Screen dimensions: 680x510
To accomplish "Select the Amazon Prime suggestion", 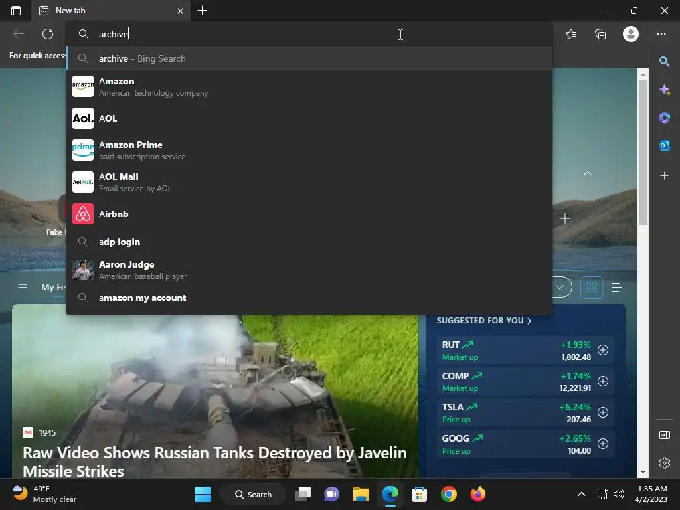I will tap(309, 150).
